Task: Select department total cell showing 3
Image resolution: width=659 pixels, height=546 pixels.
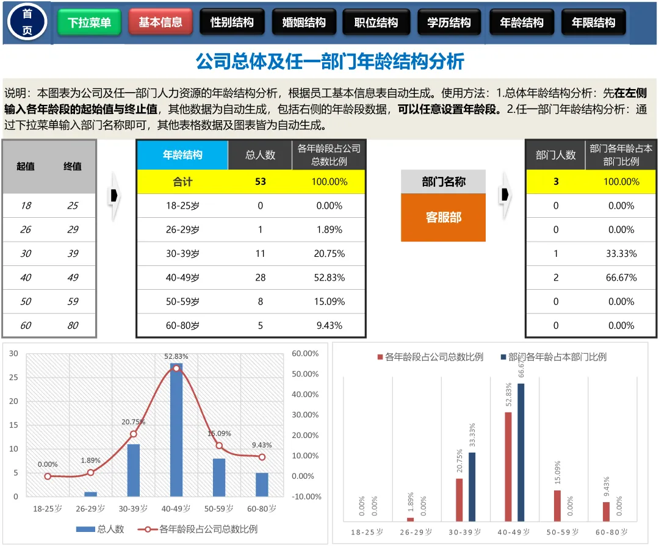Action: click(556, 182)
